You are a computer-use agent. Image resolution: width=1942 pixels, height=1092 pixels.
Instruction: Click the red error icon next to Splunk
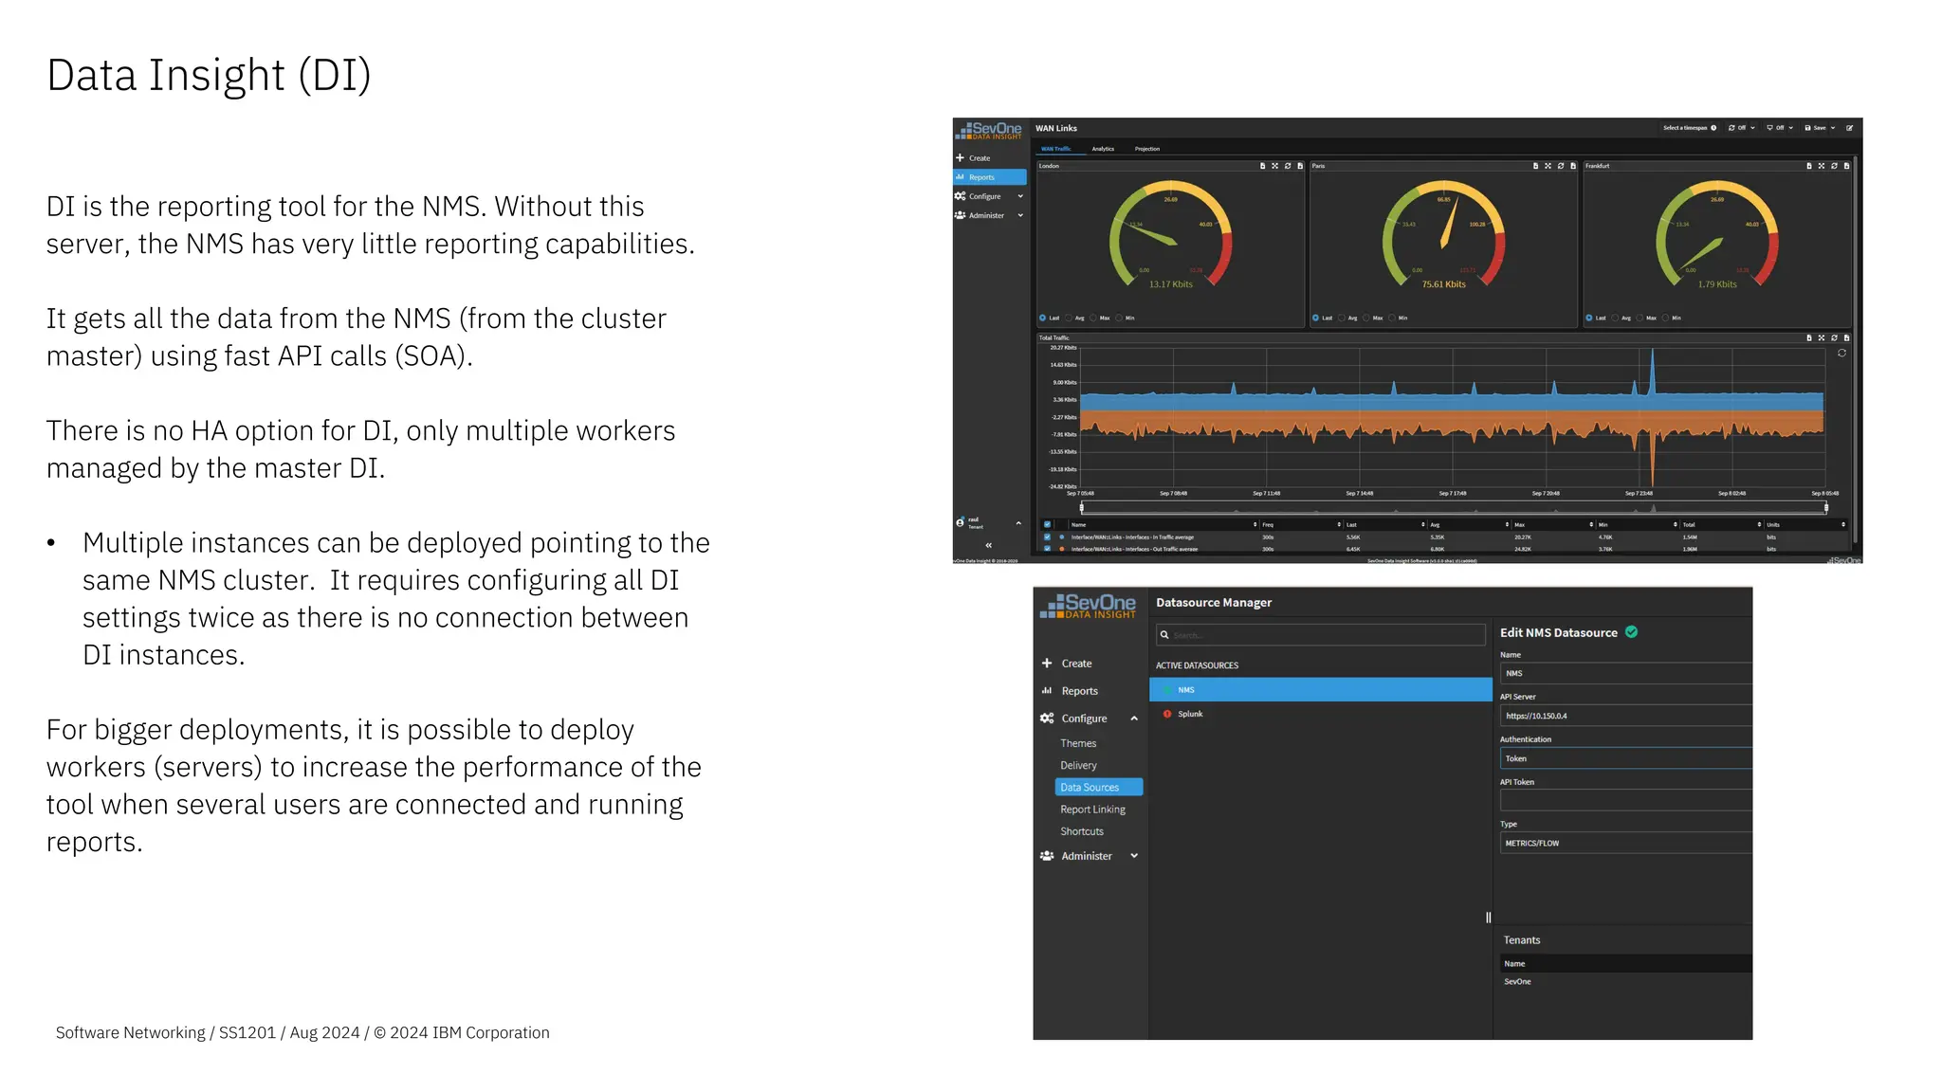[1167, 714]
